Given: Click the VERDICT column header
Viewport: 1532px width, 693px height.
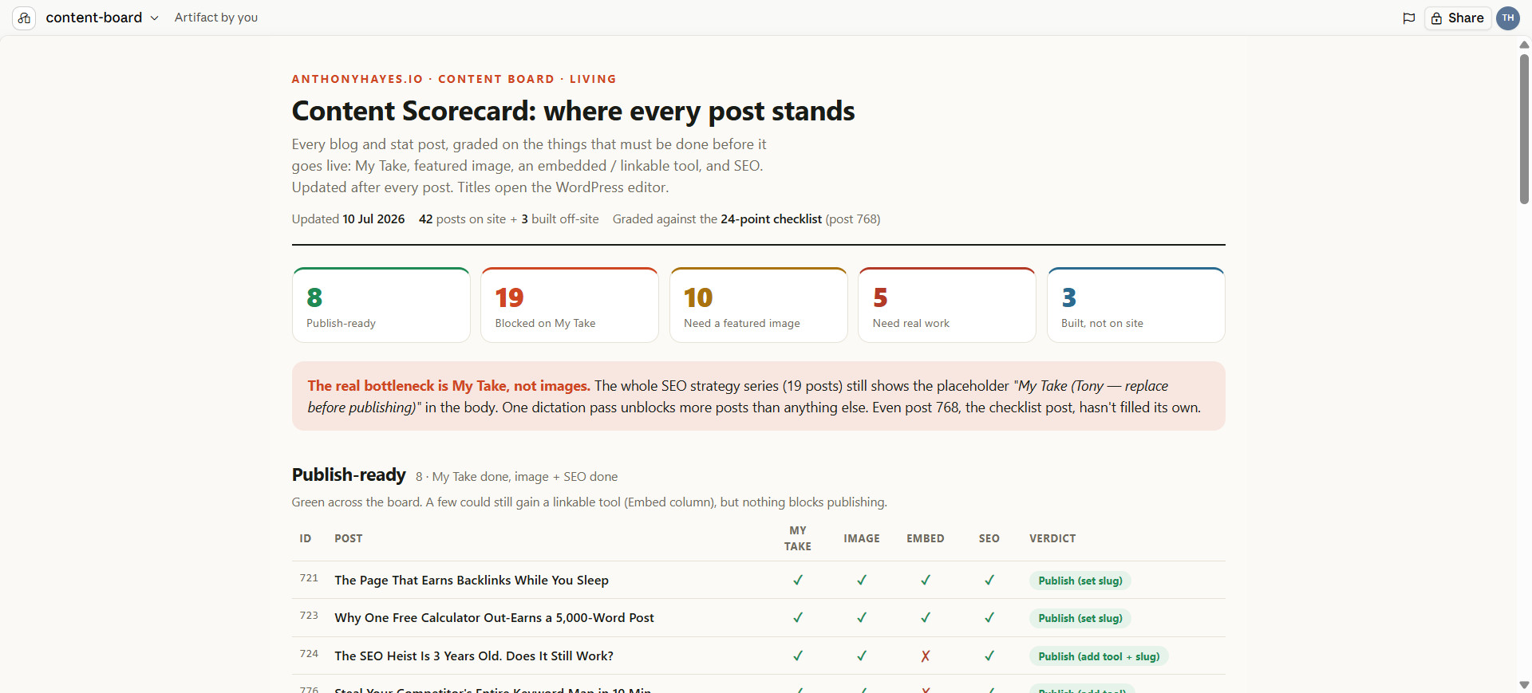Looking at the screenshot, I should pos(1052,538).
